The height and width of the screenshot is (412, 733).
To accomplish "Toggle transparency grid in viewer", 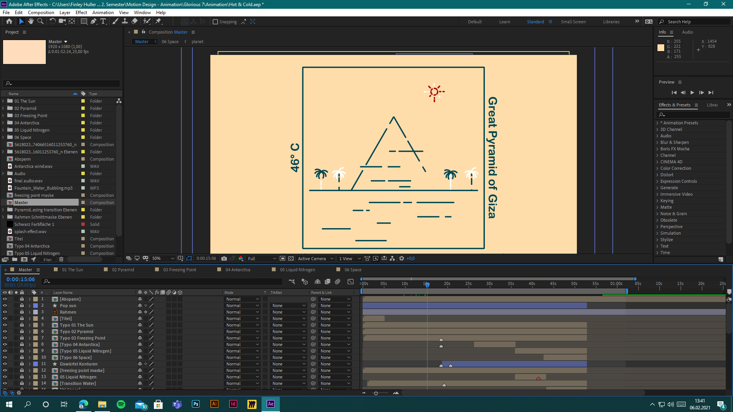I will click(x=291, y=259).
